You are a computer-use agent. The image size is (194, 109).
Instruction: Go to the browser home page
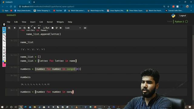point(15,7)
